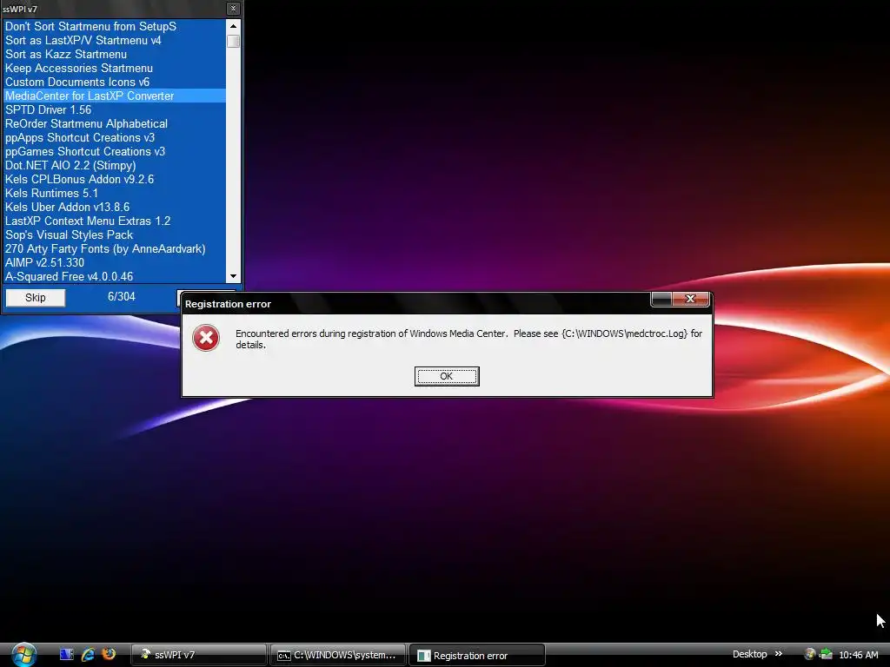Viewport: 890px width, 667px height.
Task: Select Registration error taskbar button
Action: 477,656
